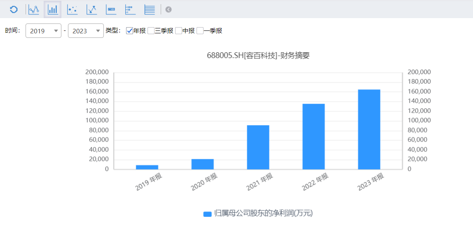Screen dimensions: 473x228
Task: Click the right axis 100,000 value
Action: [x=419, y=121]
